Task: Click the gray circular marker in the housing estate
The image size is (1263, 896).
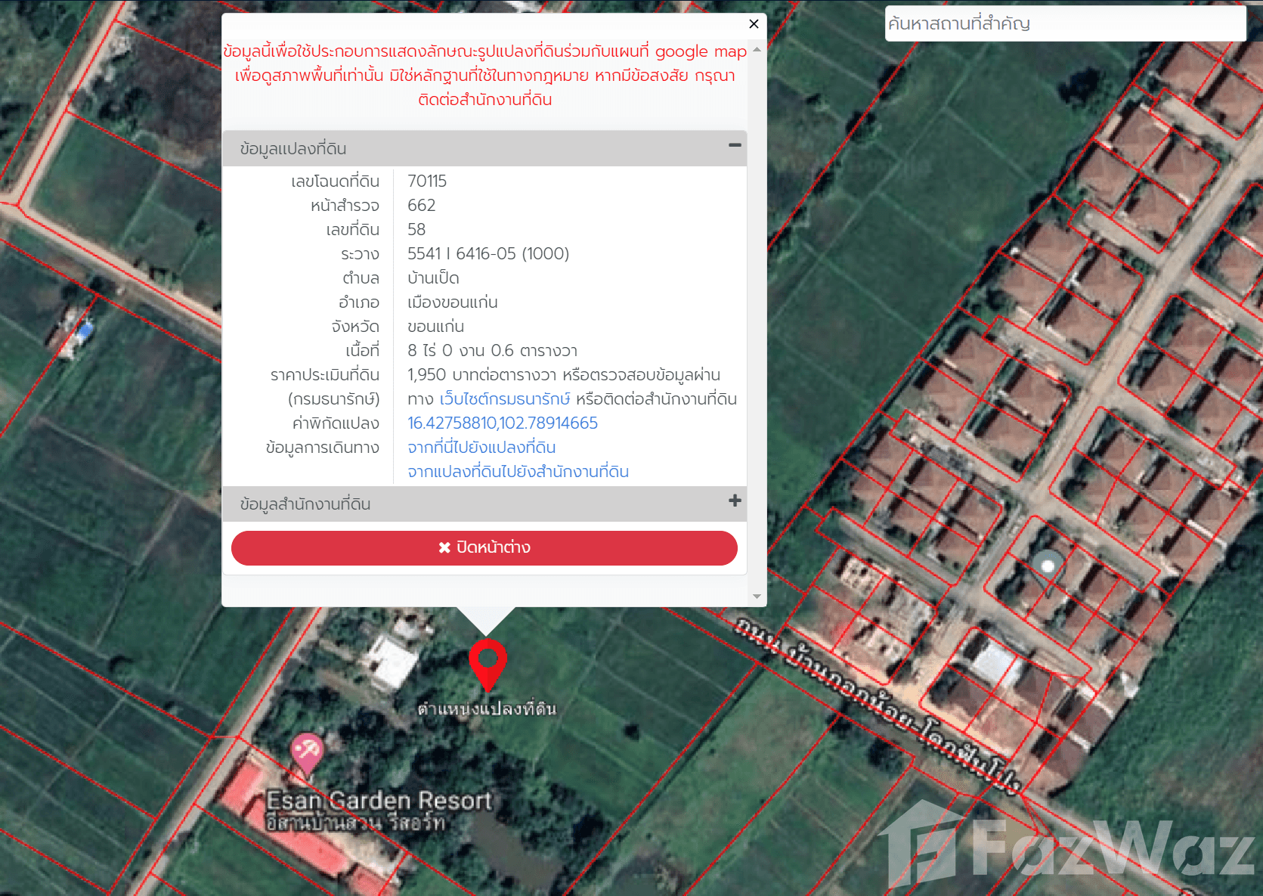Action: click(1048, 563)
